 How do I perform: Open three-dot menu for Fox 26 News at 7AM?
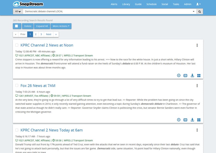pyautogui.click(x=197, y=86)
